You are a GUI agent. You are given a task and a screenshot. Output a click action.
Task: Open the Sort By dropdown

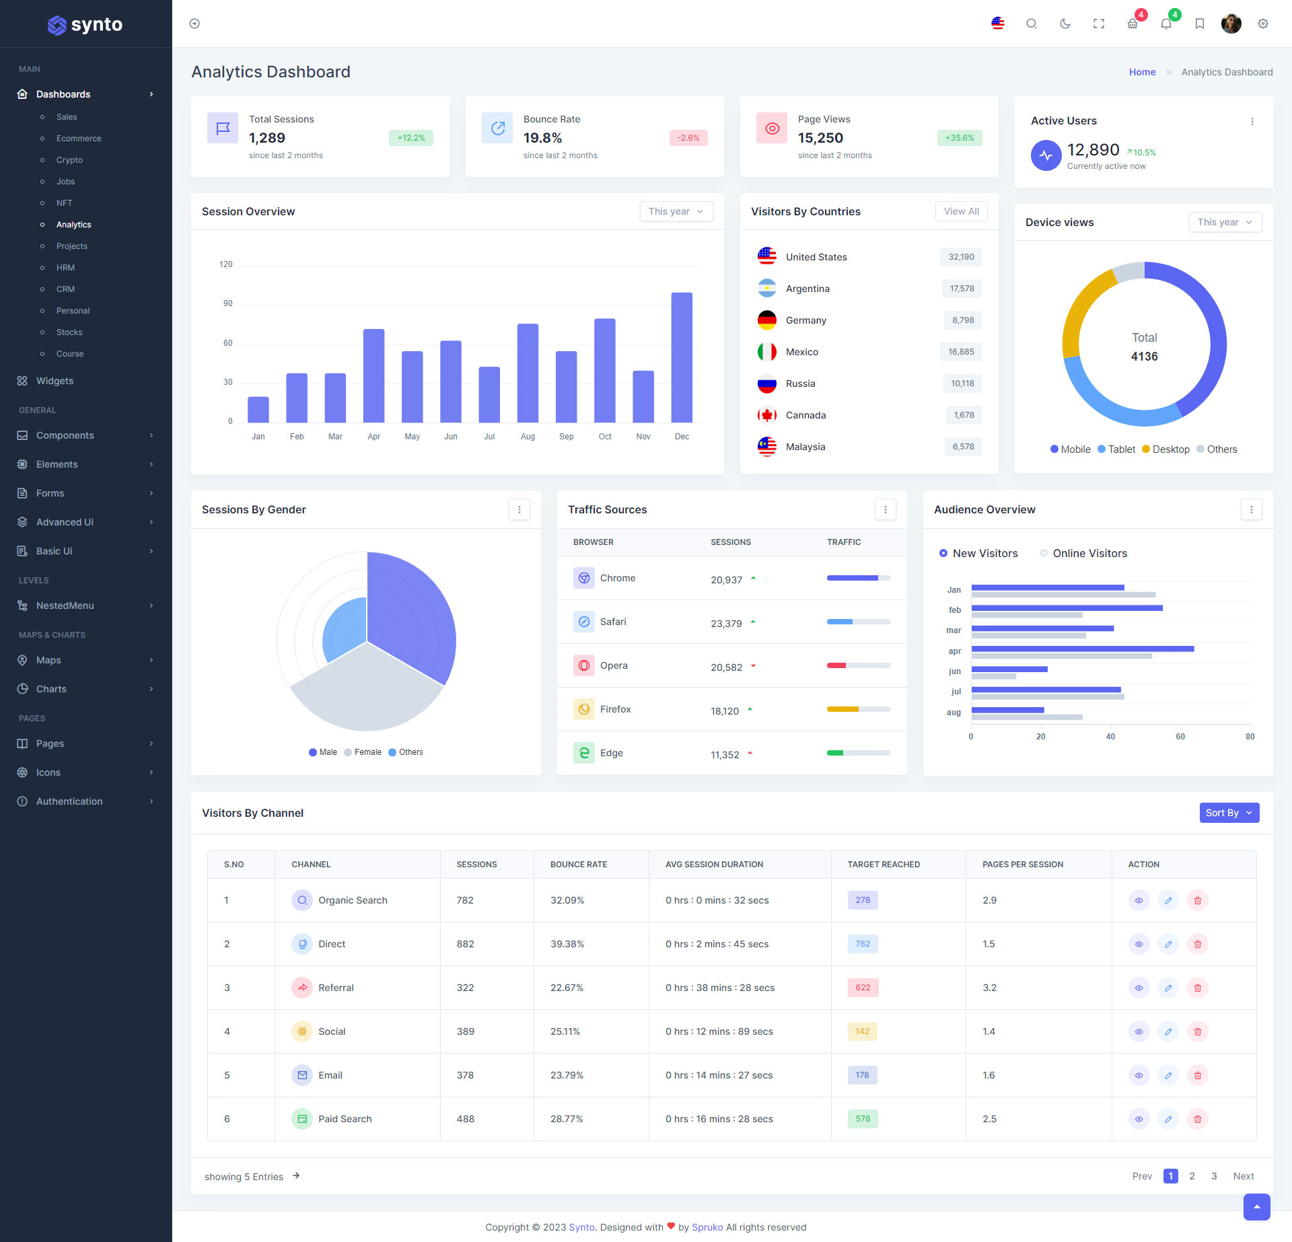[1229, 813]
